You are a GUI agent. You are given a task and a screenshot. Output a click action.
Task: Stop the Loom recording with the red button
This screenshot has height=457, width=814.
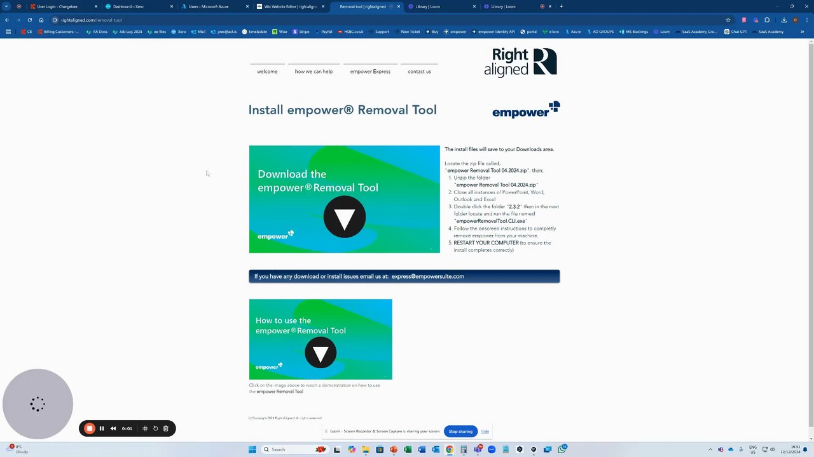pyautogui.click(x=90, y=428)
